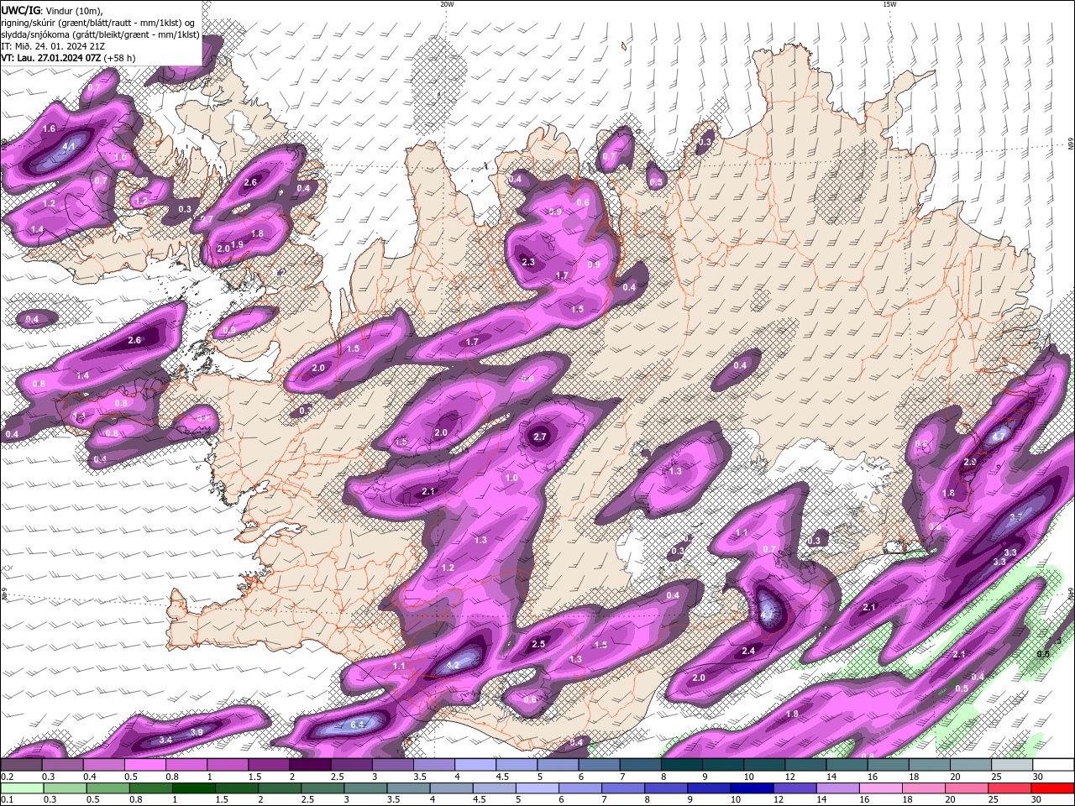Click the 3.9 precipitation value
Image resolution: width=1075 pixels, height=806 pixels.
click(197, 732)
